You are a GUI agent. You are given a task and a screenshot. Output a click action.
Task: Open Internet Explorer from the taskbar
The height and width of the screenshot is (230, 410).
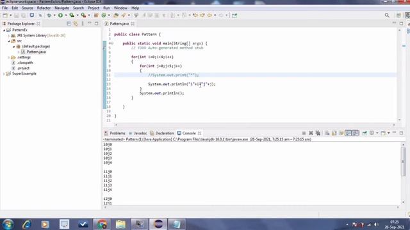[x=26, y=224]
